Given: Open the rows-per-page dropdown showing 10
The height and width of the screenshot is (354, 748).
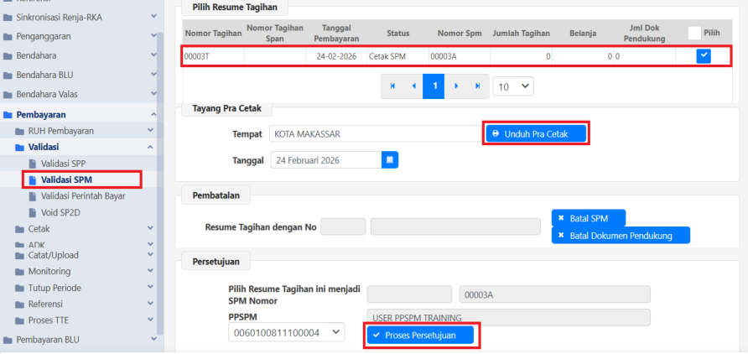Looking at the screenshot, I should click(x=513, y=86).
